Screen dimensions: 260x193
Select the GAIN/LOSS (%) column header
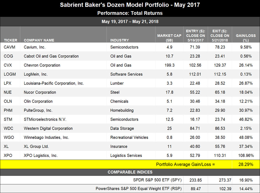click(246, 38)
